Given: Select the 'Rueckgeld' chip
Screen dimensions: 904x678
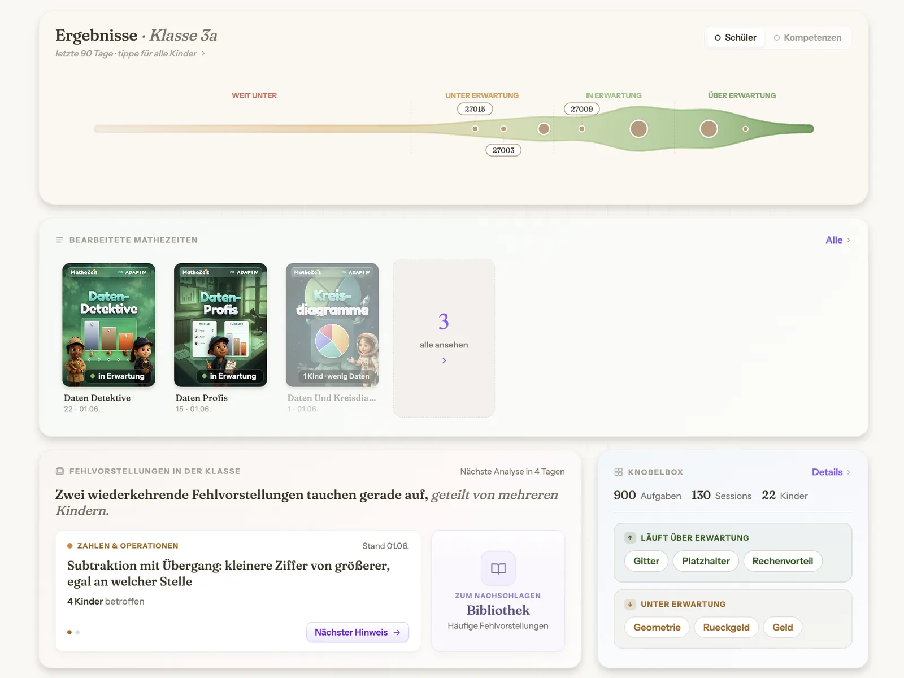Looking at the screenshot, I should (726, 627).
